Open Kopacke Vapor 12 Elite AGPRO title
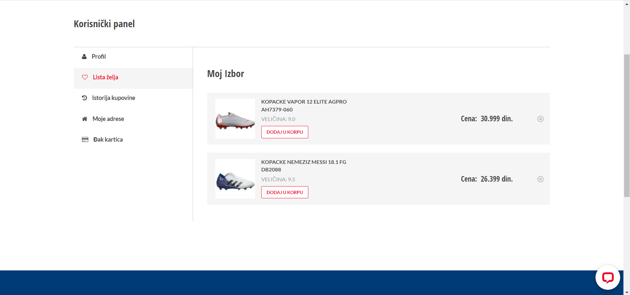Screen dimensions: 630x295 coord(304,102)
